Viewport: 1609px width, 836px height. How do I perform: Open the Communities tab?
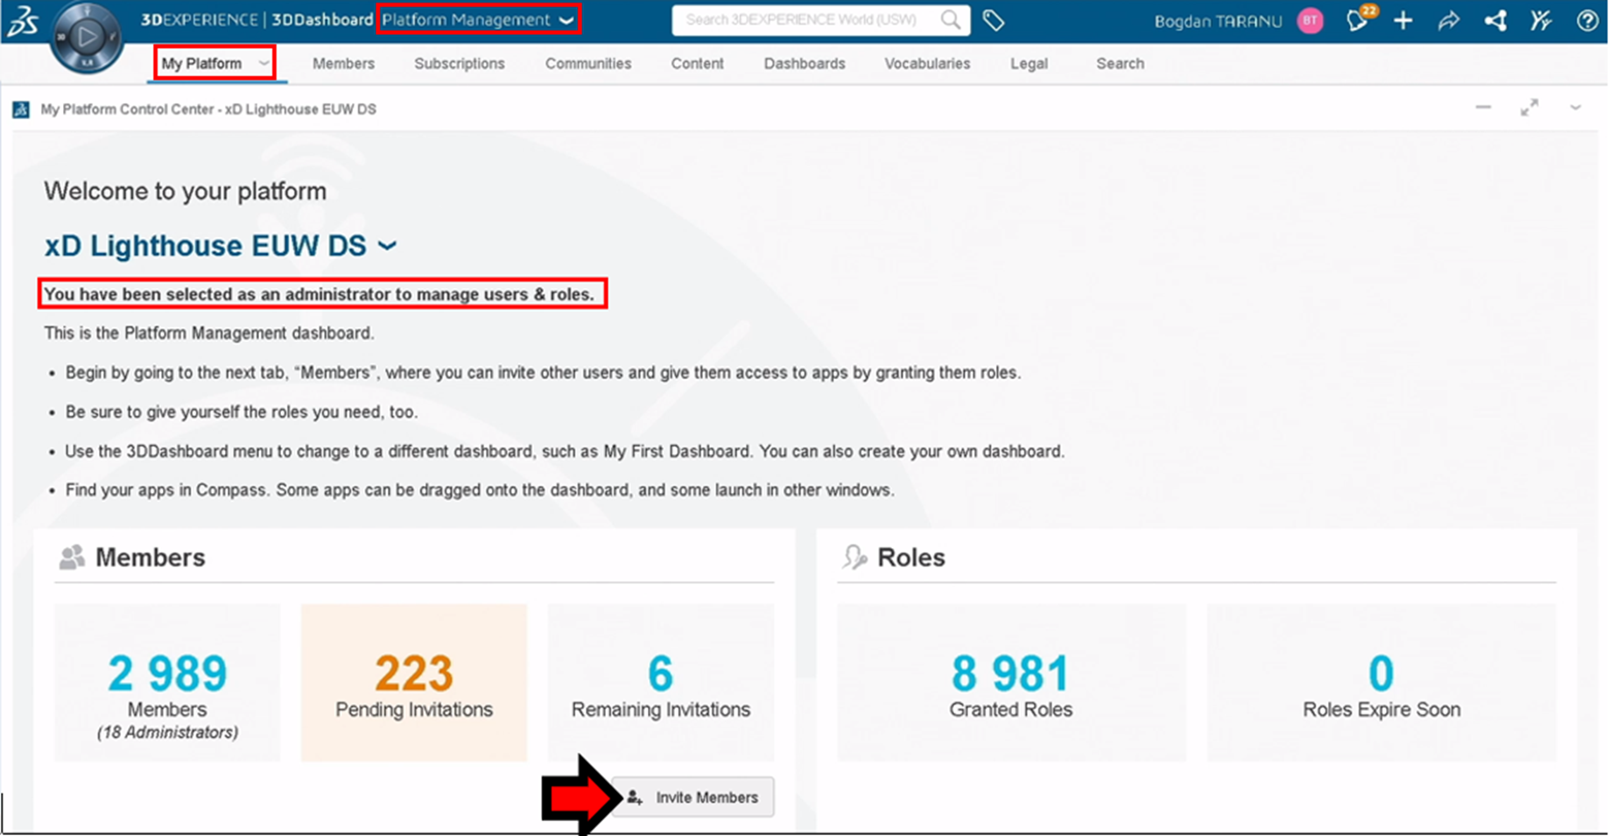coord(588,63)
